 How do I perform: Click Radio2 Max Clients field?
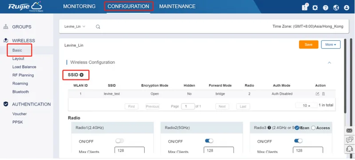[219, 150]
